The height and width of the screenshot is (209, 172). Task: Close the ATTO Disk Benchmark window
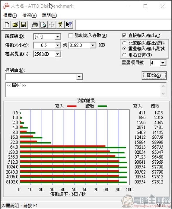[163, 6]
